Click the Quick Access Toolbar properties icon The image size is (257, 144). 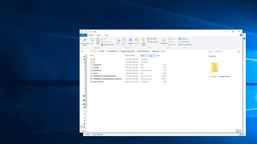(x=86, y=32)
